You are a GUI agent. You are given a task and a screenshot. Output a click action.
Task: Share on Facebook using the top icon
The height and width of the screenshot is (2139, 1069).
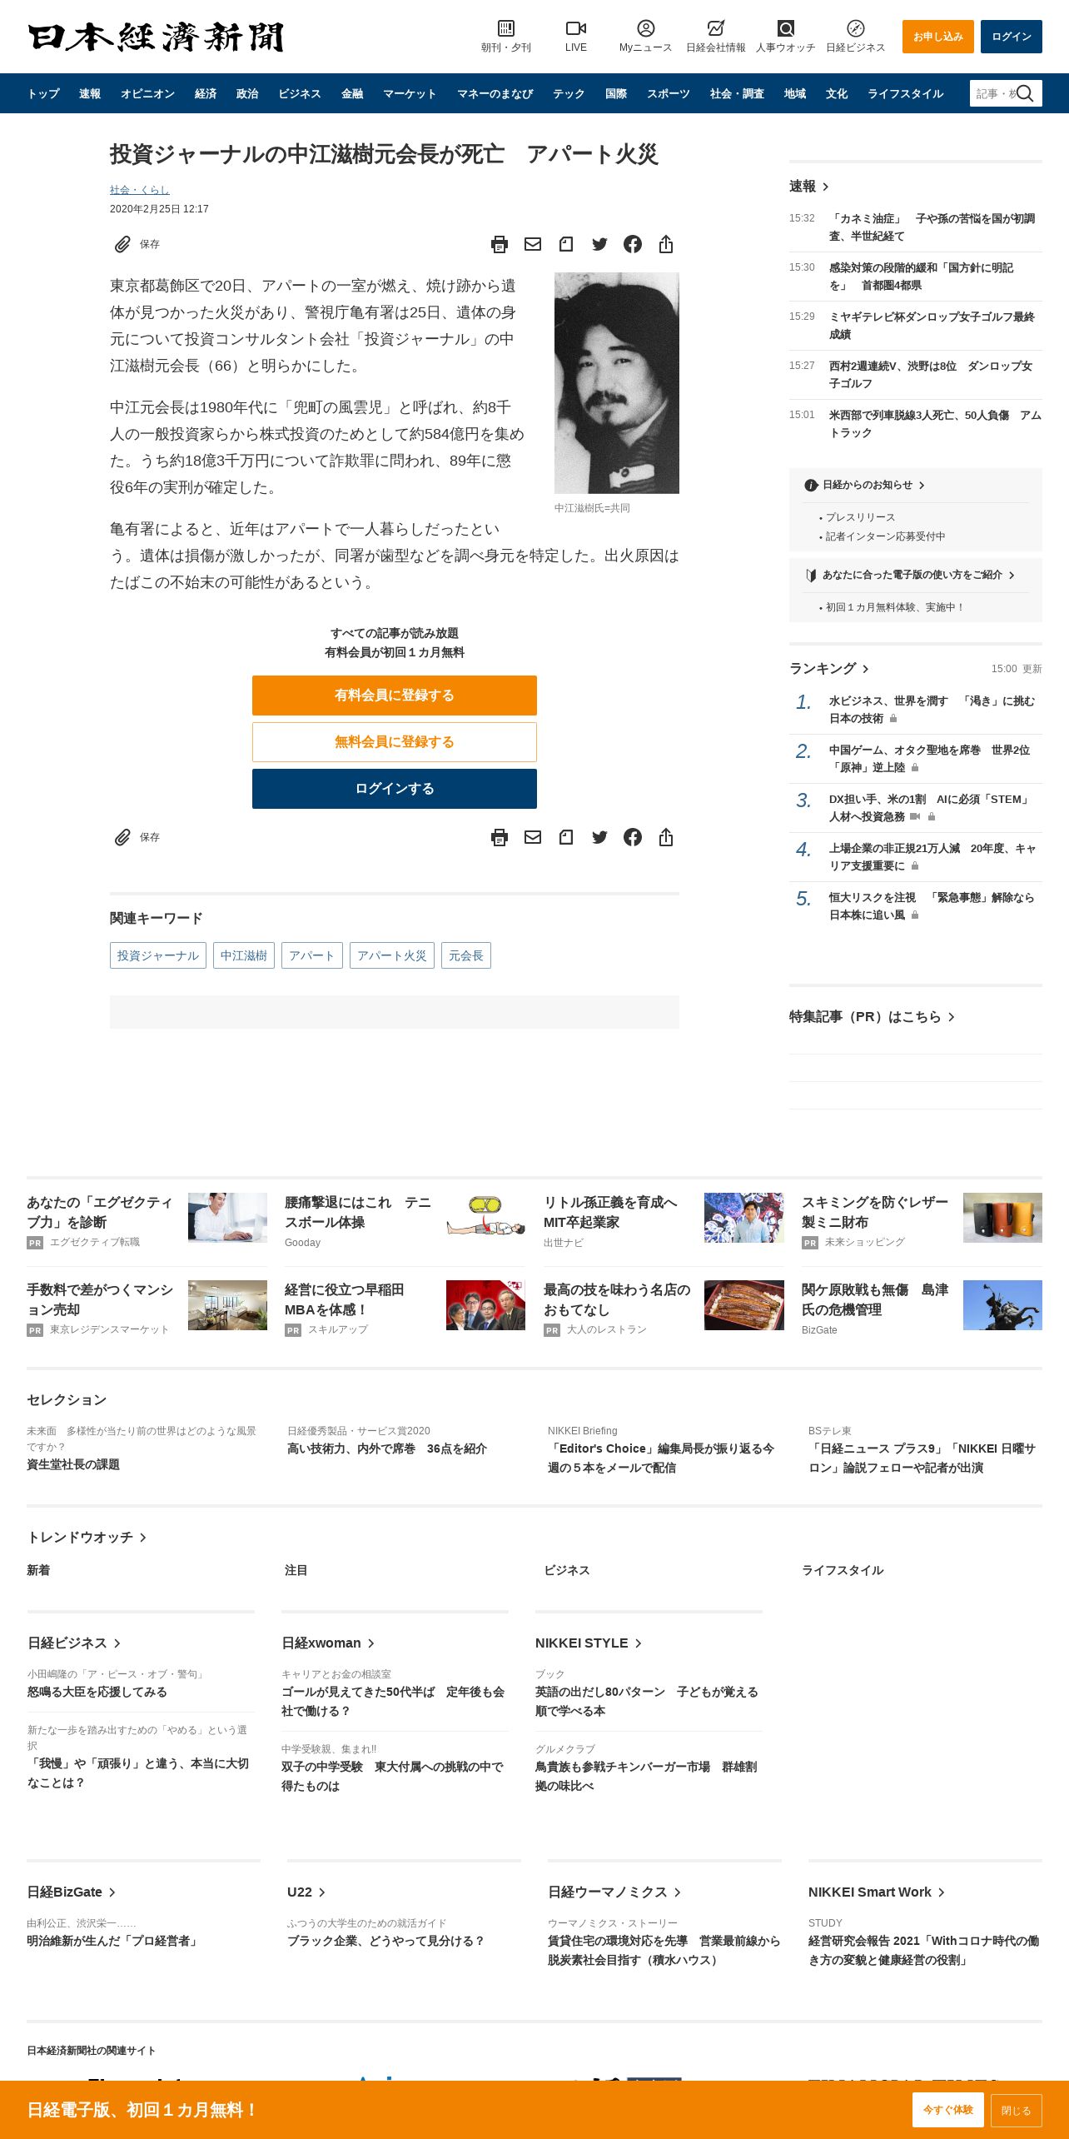(633, 244)
